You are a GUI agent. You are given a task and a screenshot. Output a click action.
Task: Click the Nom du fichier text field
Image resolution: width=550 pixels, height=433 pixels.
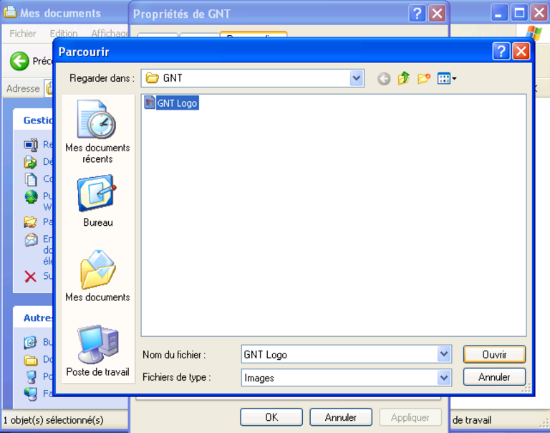(339, 354)
